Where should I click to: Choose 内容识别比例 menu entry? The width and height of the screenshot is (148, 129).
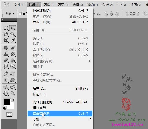60,102
